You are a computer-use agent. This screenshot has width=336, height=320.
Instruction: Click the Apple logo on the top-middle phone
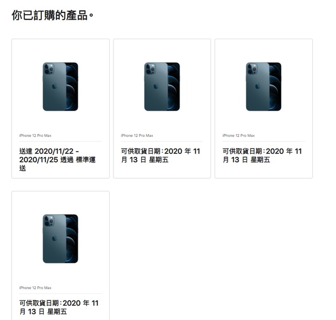click(x=156, y=86)
